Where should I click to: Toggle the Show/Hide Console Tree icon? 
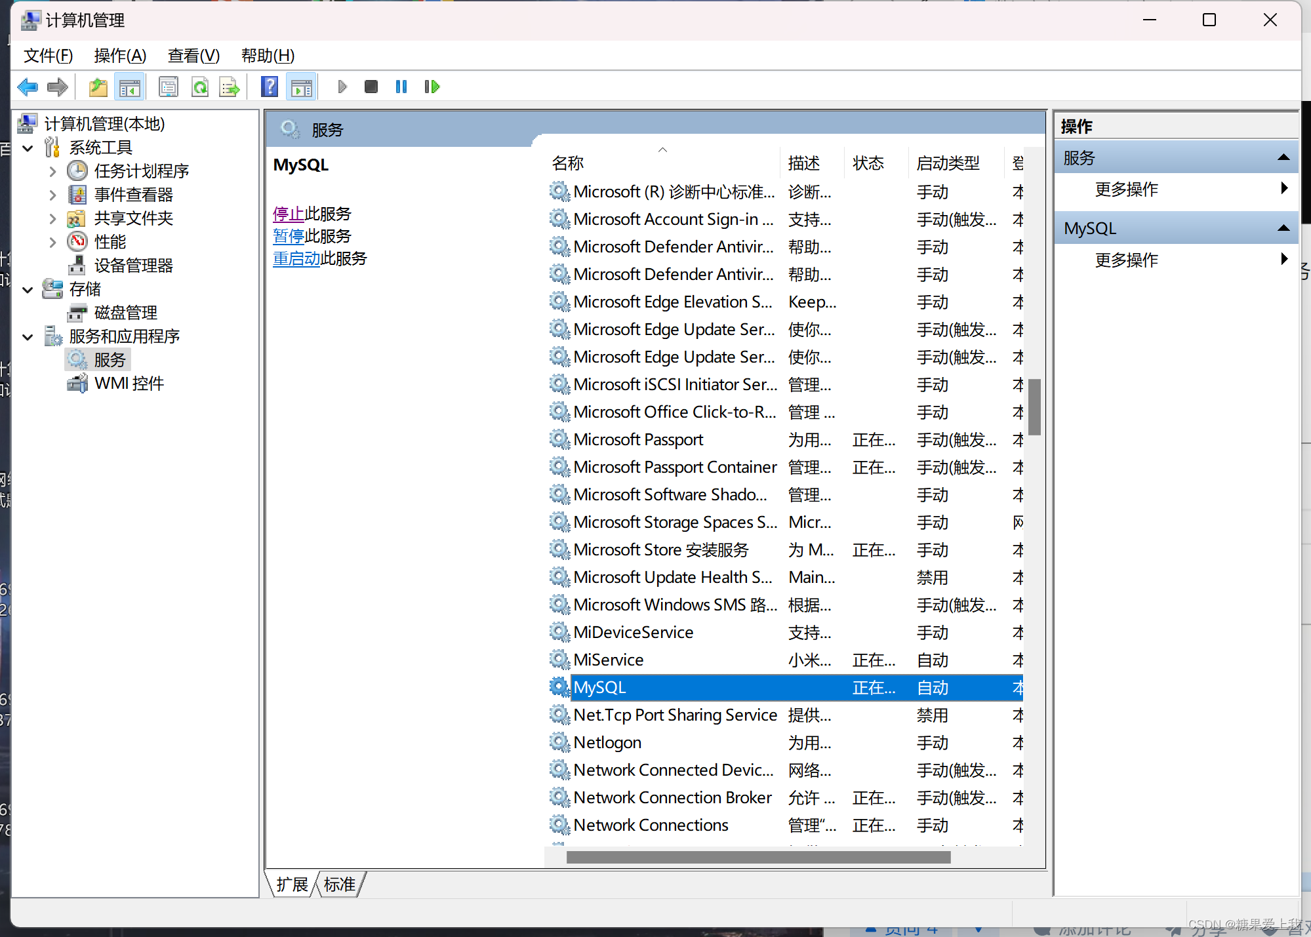point(129,87)
